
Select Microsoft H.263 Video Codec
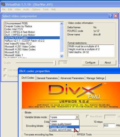click(x=32, y=49)
